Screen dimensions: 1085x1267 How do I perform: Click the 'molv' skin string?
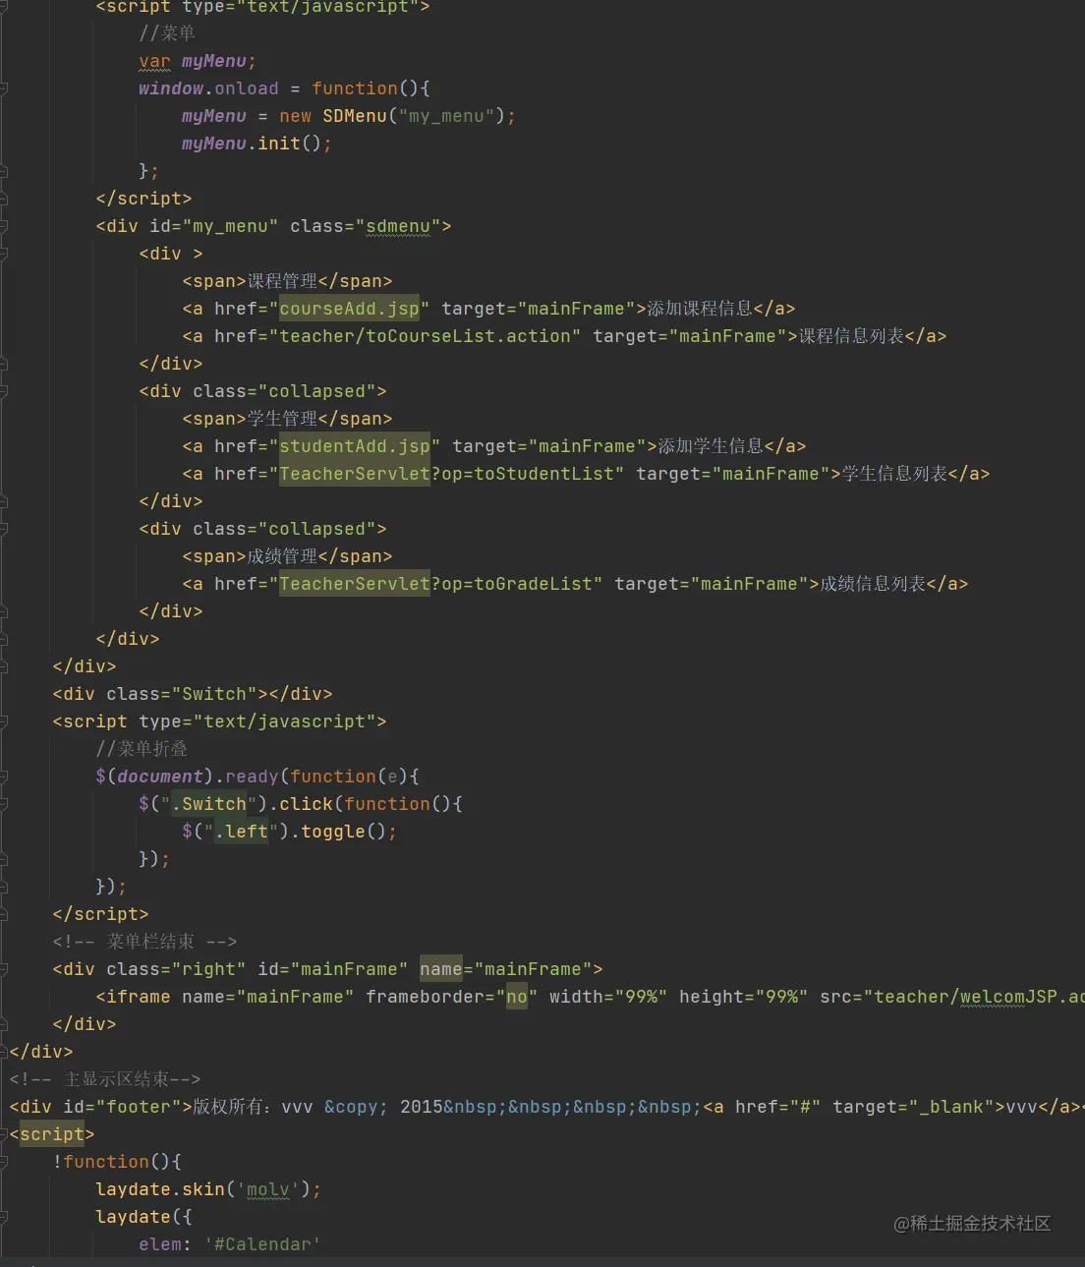[268, 1189]
